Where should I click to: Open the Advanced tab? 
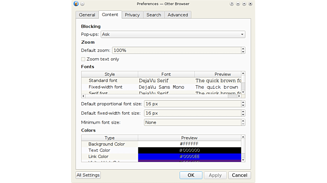(x=178, y=15)
